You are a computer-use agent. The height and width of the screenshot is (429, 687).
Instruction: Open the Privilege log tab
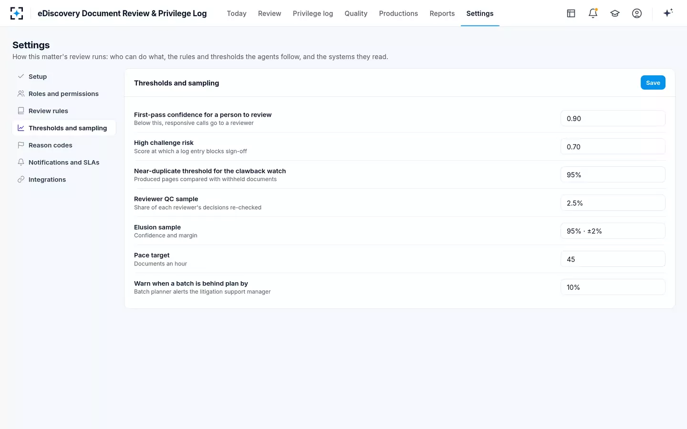pos(313,13)
